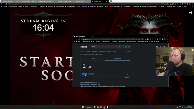The image size is (194, 109).
Task: Click the magnifying glass search icon
Action: (129, 47)
